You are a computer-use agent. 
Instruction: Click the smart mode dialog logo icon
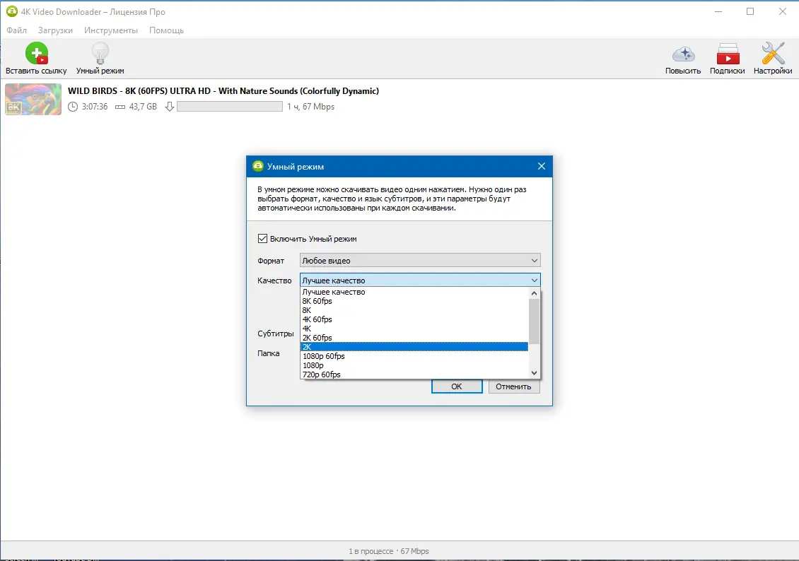(258, 166)
